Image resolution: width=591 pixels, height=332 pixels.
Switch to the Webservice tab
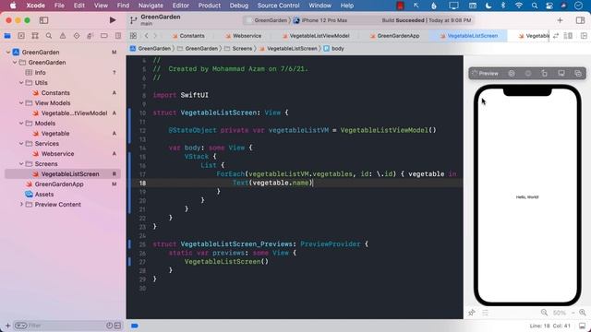click(243, 36)
